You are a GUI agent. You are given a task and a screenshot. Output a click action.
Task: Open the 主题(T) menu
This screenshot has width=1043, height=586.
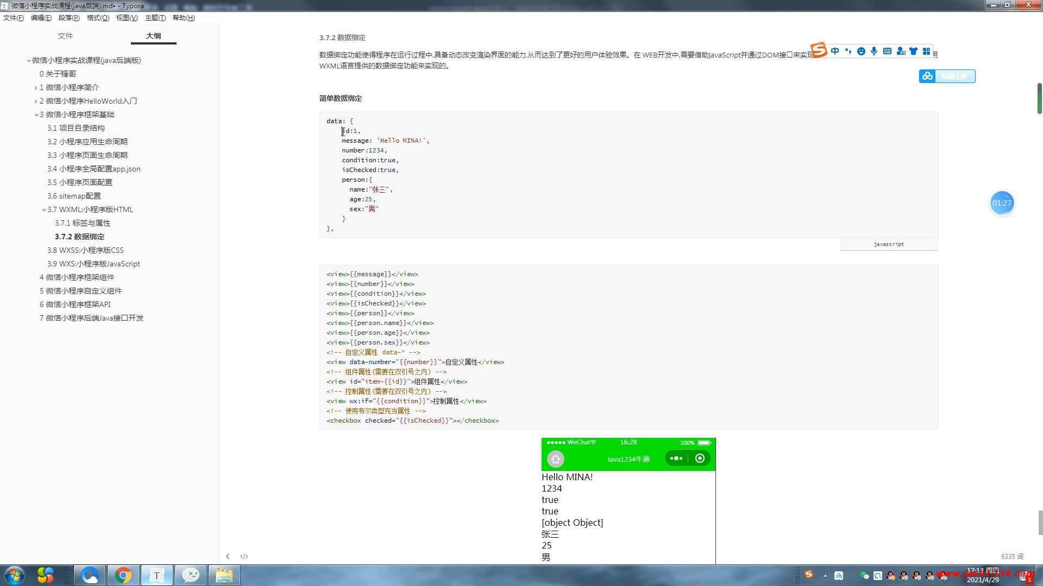[x=155, y=18]
